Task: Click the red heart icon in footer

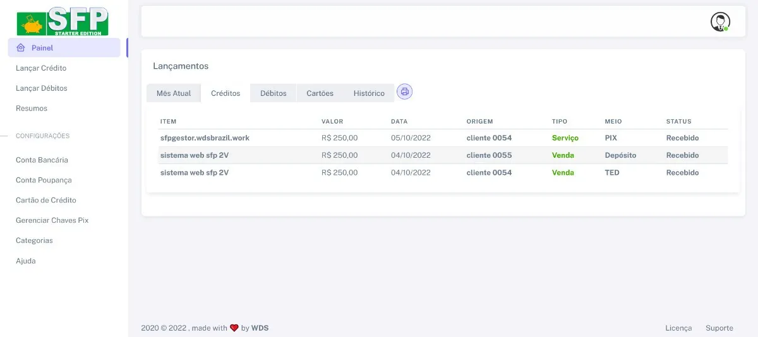Action: (x=234, y=328)
